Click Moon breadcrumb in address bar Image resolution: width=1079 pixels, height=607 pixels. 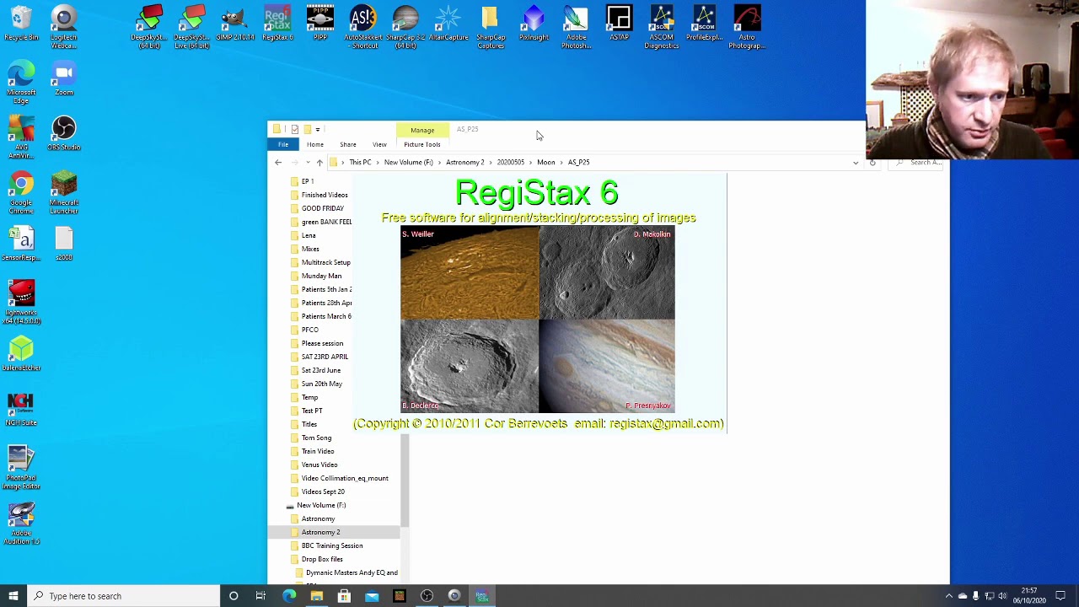pyautogui.click(x=545, y=162)
